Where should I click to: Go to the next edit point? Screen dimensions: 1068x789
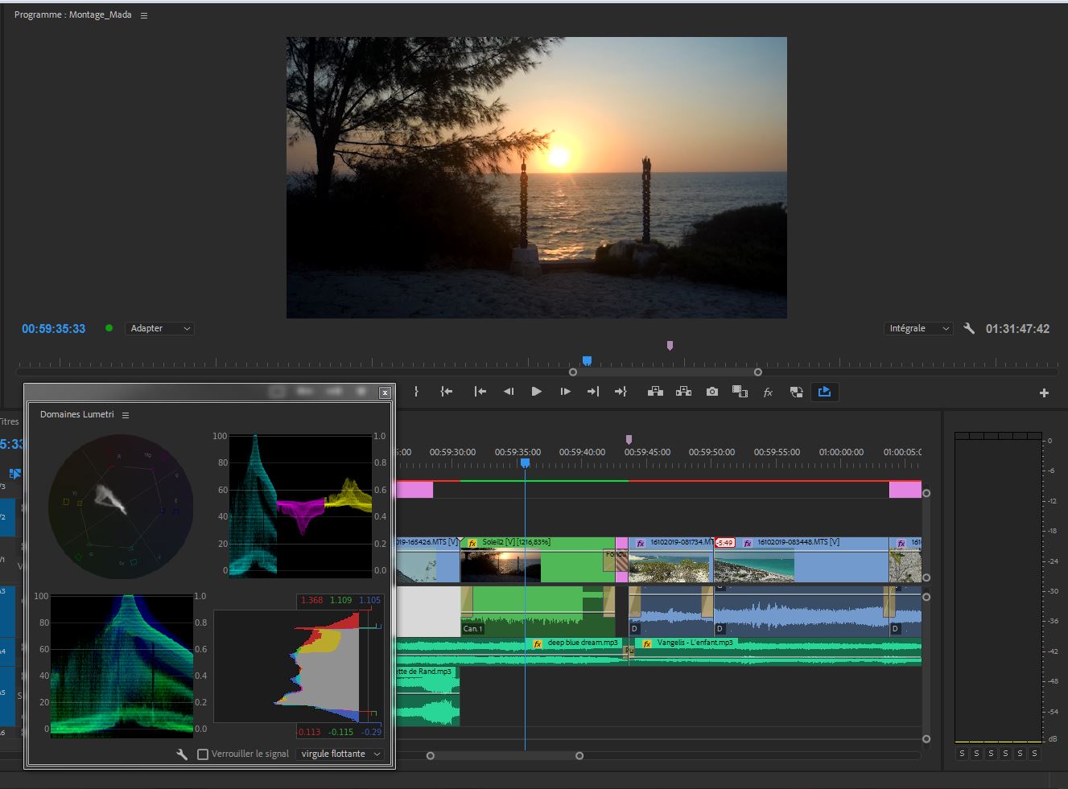593,392
